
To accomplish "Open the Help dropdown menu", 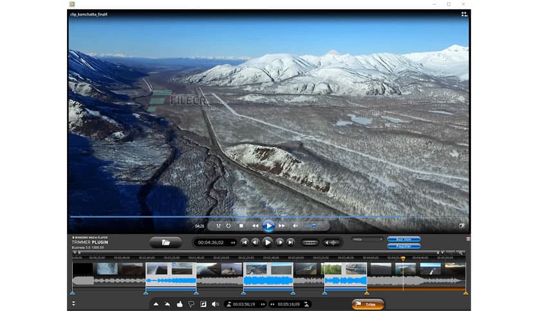I will [x=367, y=239].
